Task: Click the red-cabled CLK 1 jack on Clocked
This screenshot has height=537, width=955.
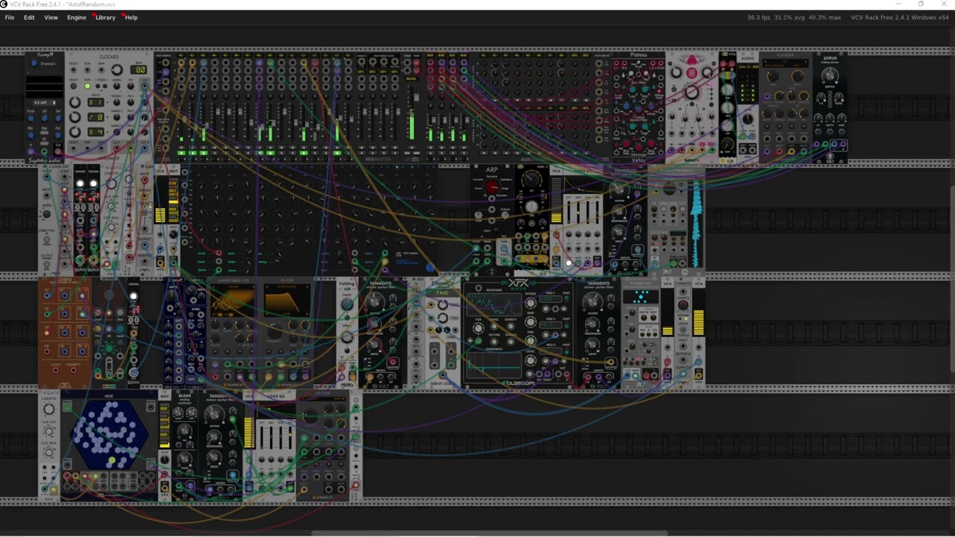Action: [116, 148]
